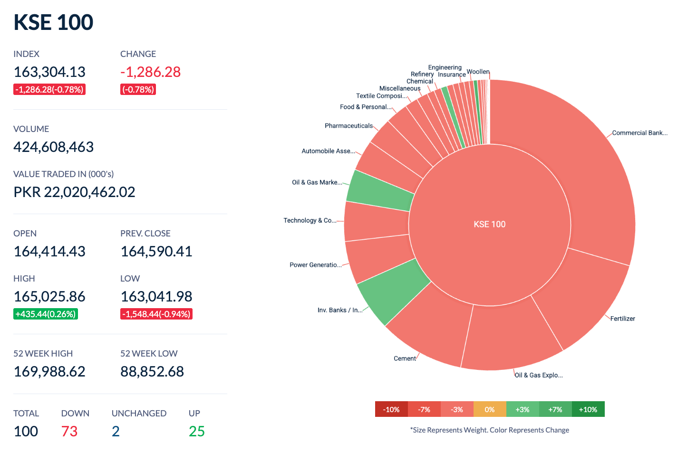Image resolution: width=697 pixels, height=471 pixels.
Task: Click the index value 163,304.13
Action: (49, 72)
